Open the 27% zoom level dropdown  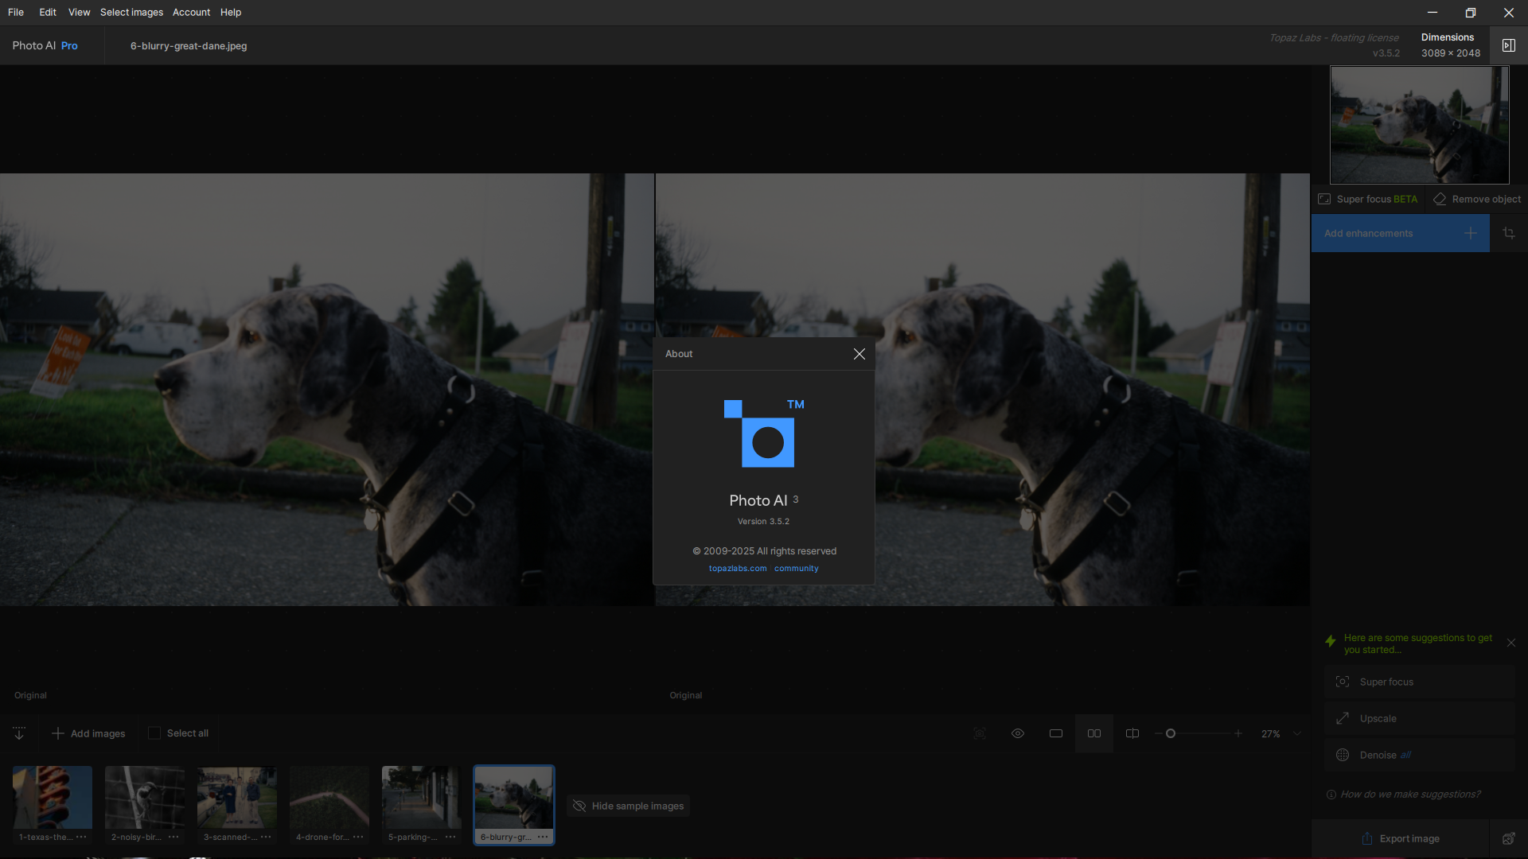tap(1297, 733)
